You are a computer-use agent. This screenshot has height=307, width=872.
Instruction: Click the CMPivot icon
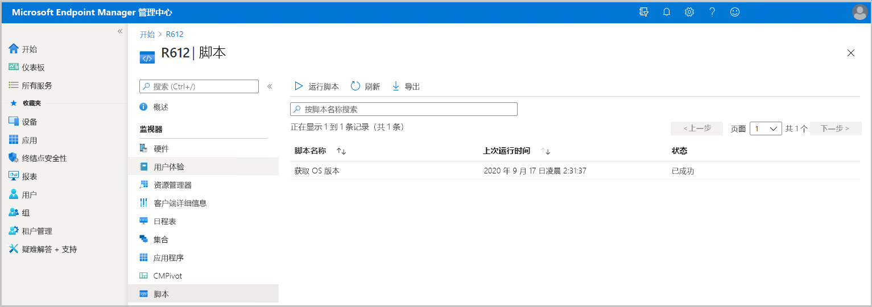(x=143, y=276)
